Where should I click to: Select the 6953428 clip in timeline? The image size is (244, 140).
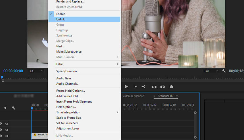click(x=40, y=136)
